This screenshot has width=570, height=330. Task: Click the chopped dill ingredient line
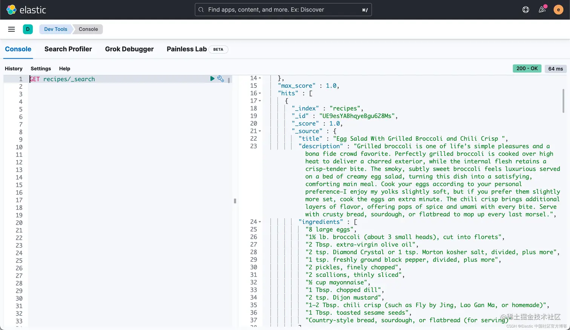pos(345,290)
